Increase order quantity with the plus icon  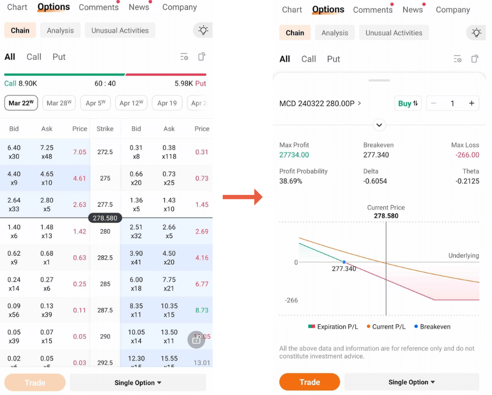[x=471, y=103]
